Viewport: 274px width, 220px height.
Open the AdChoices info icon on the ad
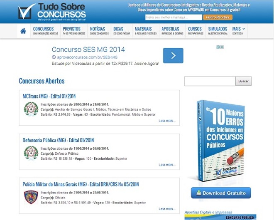coord(218,47)
